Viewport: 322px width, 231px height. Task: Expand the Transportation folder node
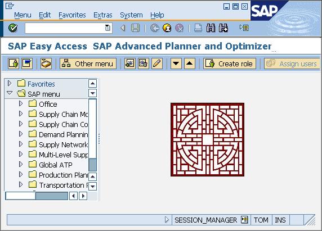(21, 184)
